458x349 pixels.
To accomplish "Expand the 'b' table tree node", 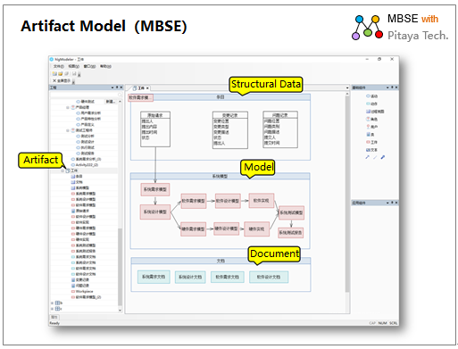I will 52,303.
